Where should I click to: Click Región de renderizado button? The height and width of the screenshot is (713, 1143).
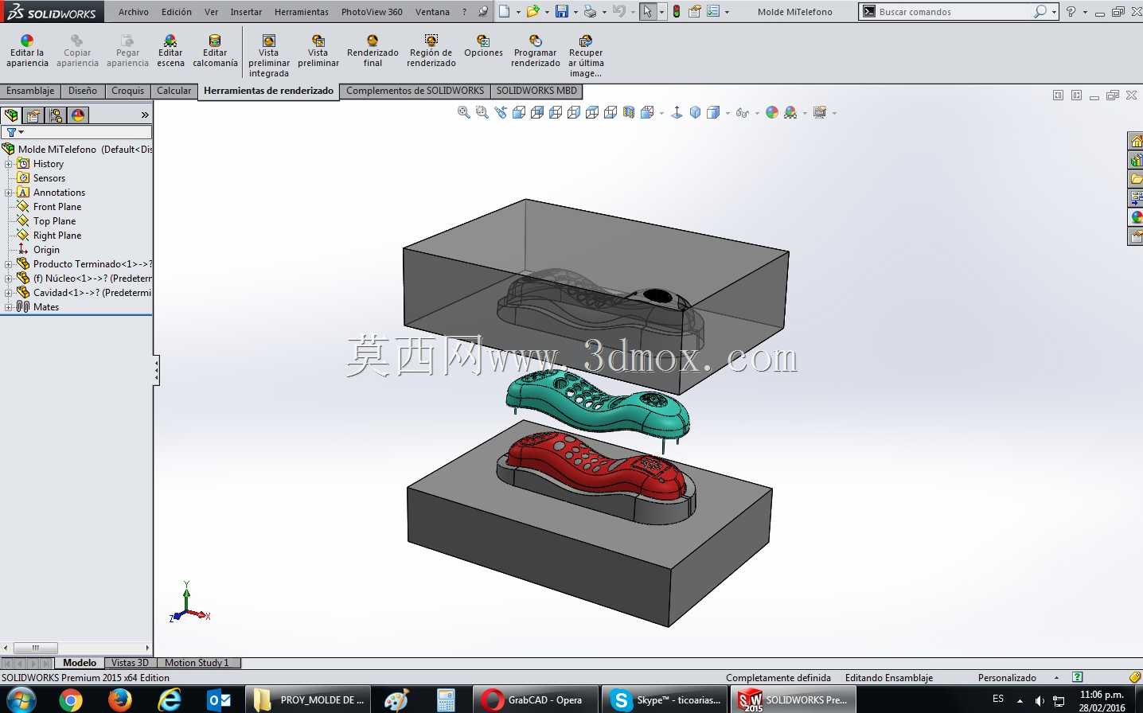point(431,51)
